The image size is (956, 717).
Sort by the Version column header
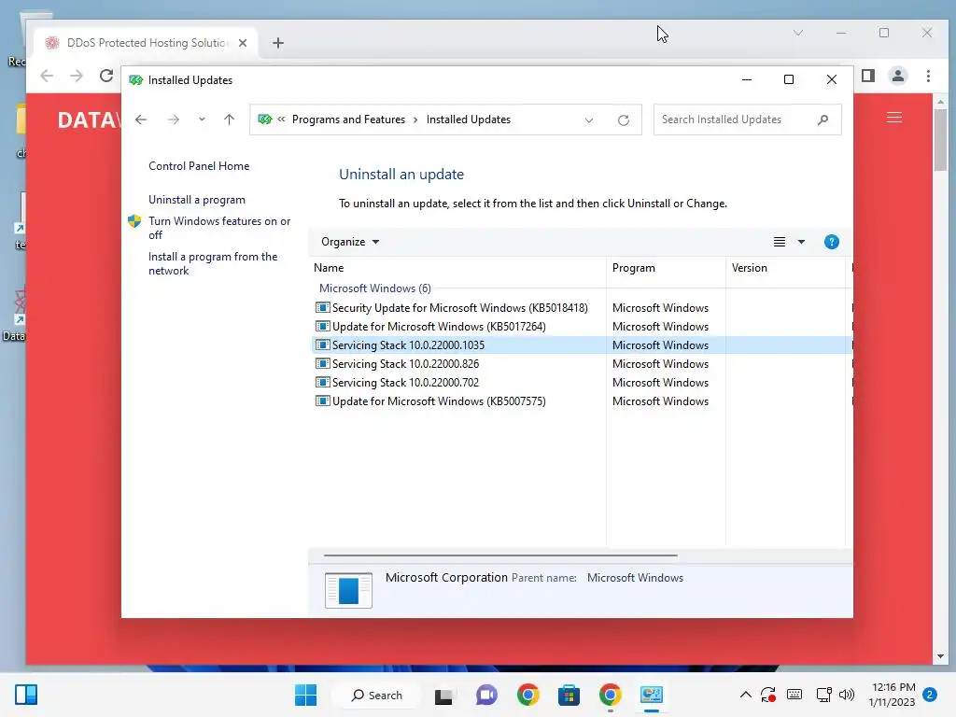785,268
